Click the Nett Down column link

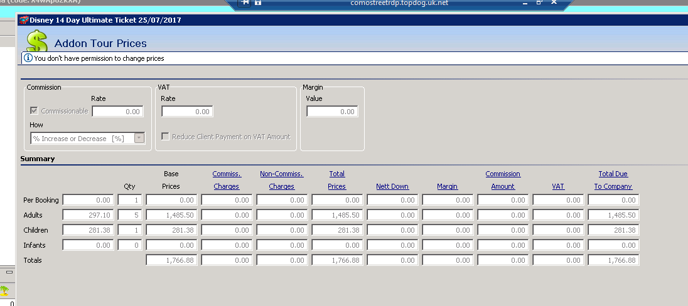[x=392, y=186]
